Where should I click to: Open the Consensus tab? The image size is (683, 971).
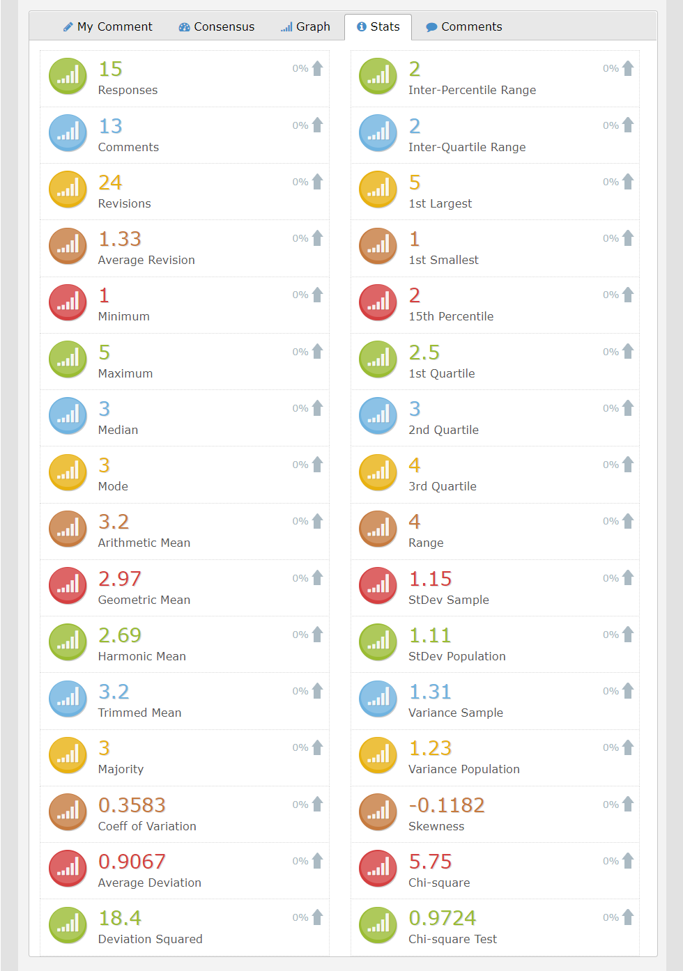pos(217,26)
